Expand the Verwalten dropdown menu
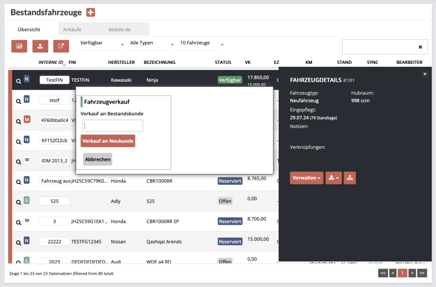The image size is (436, 287). (307, 178)
